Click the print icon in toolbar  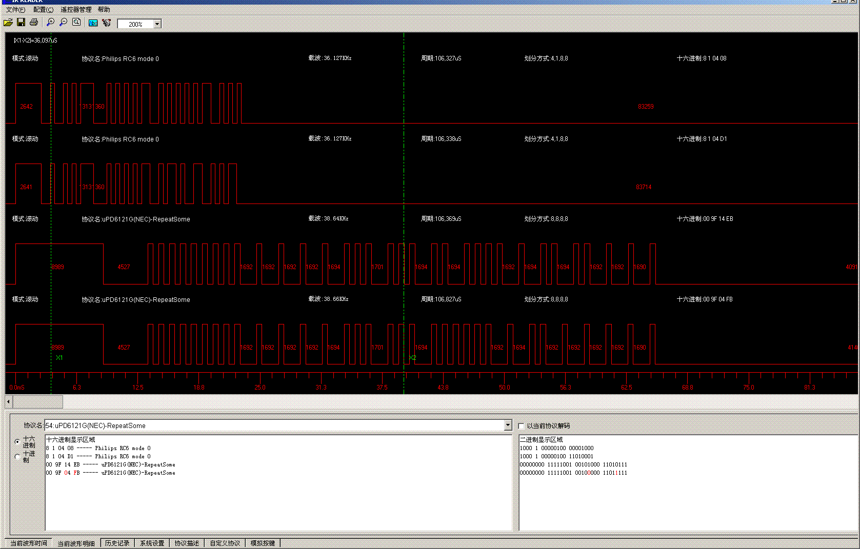34,23
